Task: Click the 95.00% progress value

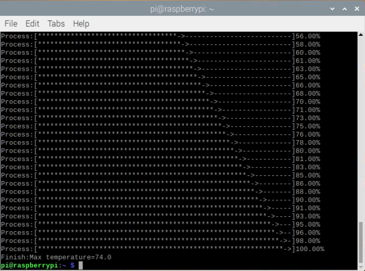Action: [x=307, y=225]
